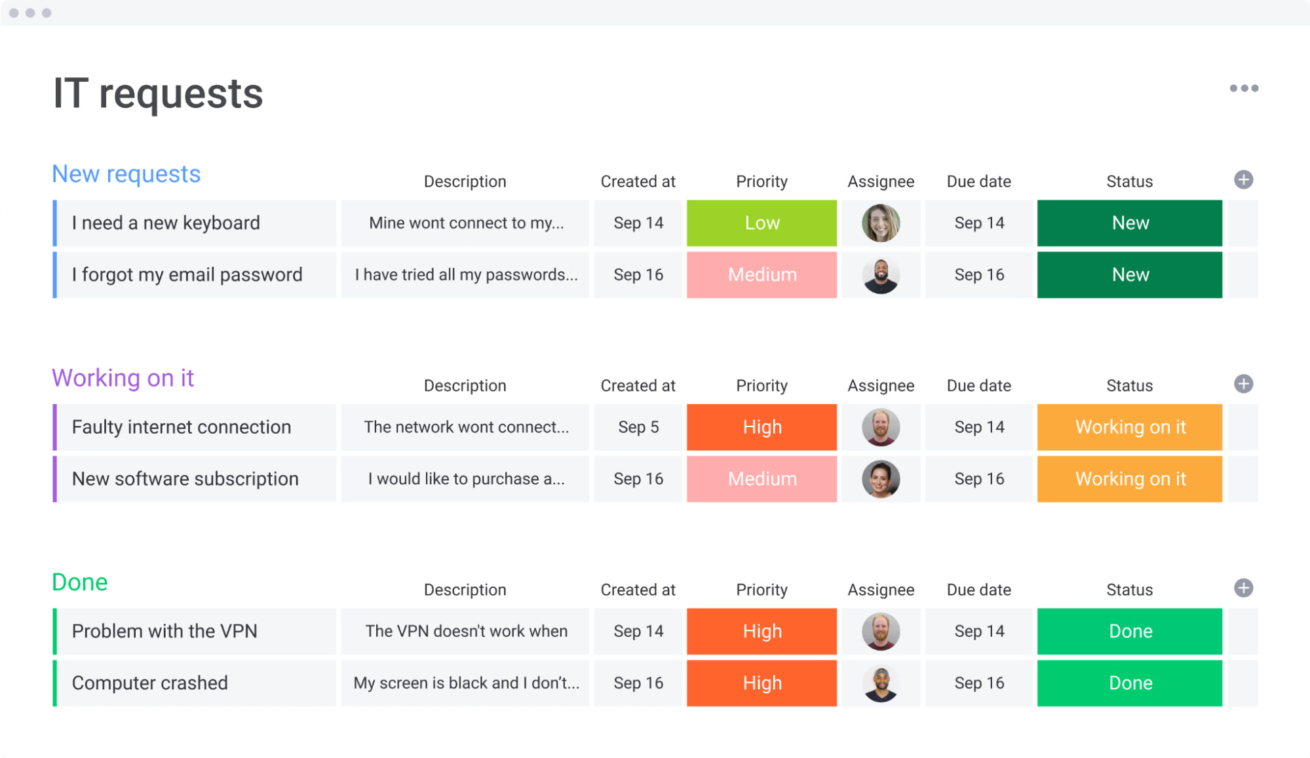Image resolution: width=1310 pixels, height=758 pixels.
Task: Select the green Low priority swatch
Action: click(761, 223)
